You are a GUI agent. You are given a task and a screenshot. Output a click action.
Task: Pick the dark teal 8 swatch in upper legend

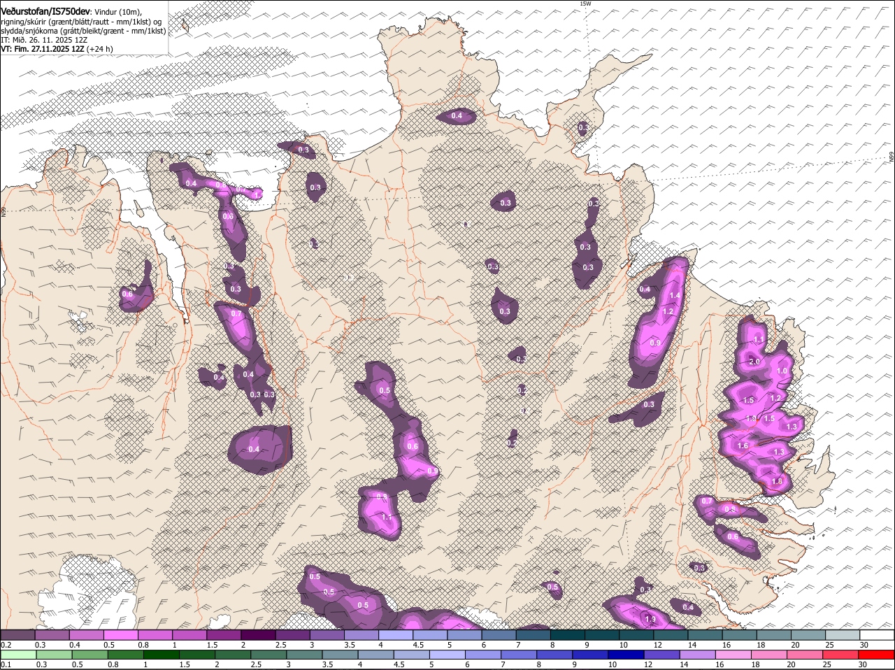point(568,634)
